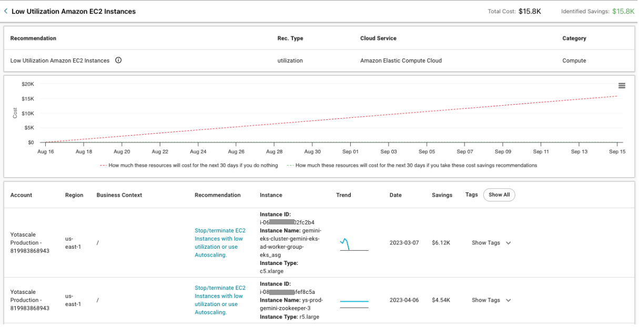The width and height of the screenshot is (639, 327).
Task: Toggle the green 'take recommendations' legend series
Action: (x=413, y=165)
